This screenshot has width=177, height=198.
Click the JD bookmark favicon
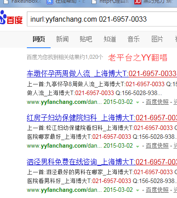pos(138,2)
